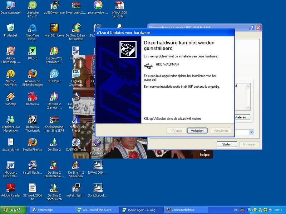
Task: Open Windows Live Messenger shortcut
Action: click(x=11, y=123)
